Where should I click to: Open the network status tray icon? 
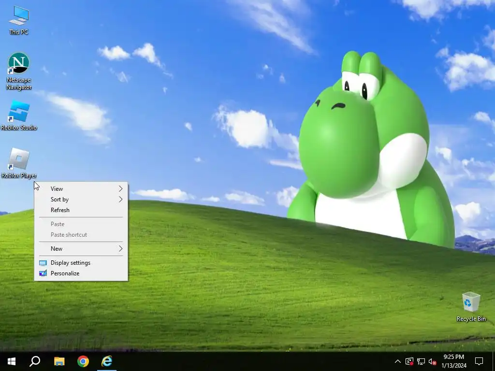(421, 361)
